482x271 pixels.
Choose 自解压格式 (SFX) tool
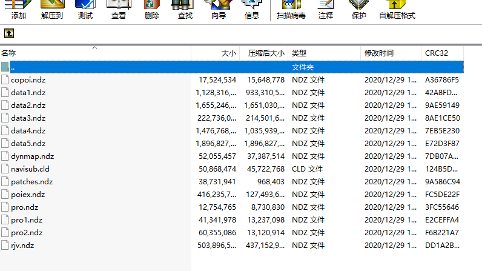pos(397,10)
